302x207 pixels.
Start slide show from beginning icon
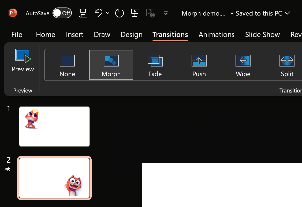[135, 13]
